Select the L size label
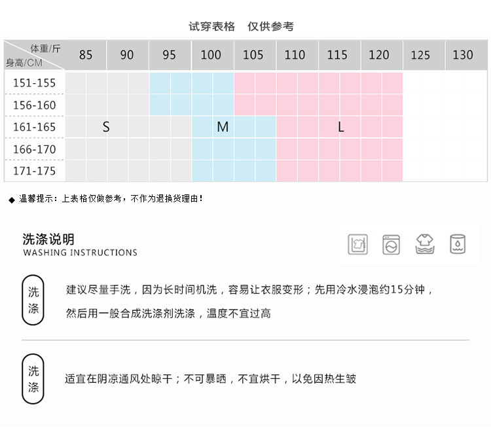Viewport: 491px width, 432px height. tap(341, 127)
